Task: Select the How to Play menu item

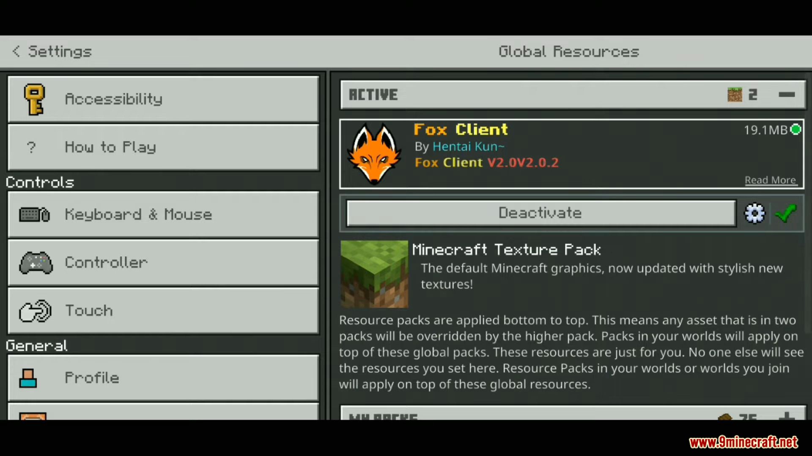Action: (162, 147)
